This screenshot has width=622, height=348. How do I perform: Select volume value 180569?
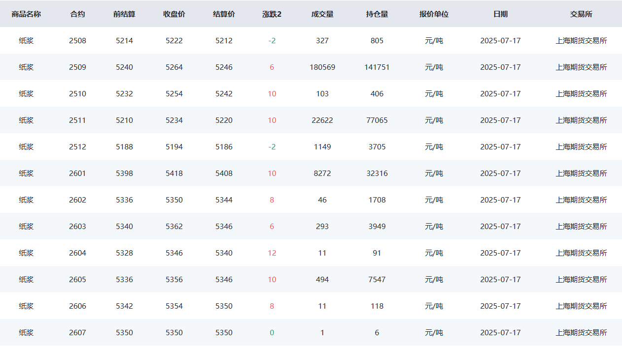point(322,67)
